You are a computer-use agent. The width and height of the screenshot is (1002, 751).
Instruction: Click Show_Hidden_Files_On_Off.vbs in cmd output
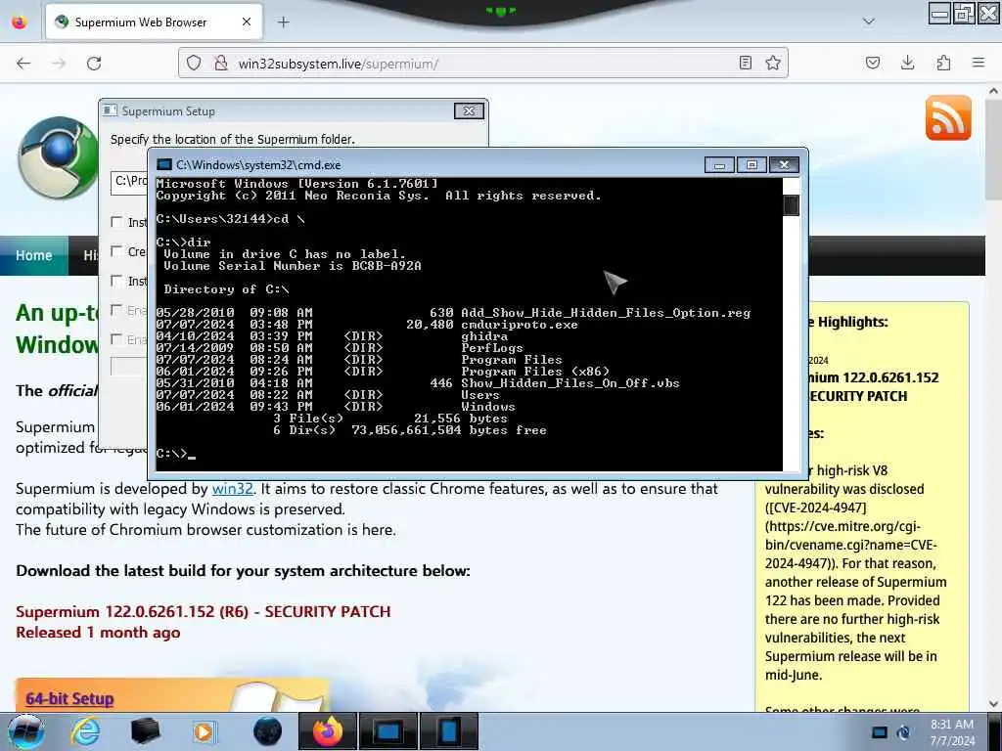coord(570,383)
